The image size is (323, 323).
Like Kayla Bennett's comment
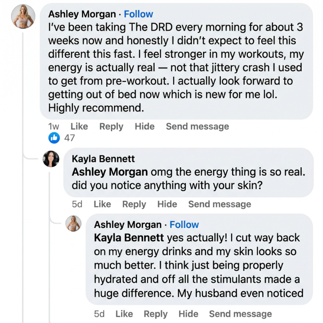[103, 204]
